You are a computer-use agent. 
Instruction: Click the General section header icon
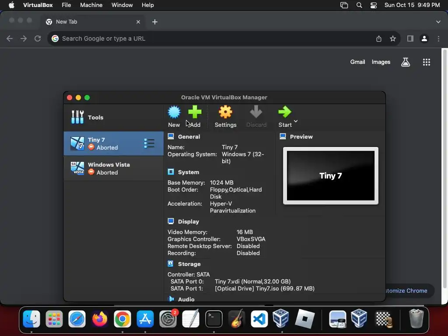(171, 136)
